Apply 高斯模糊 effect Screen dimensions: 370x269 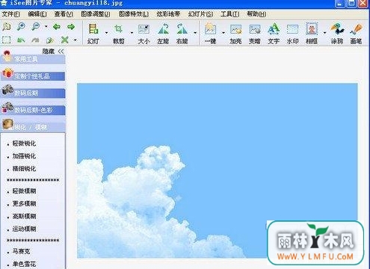(x=24, y=216)
